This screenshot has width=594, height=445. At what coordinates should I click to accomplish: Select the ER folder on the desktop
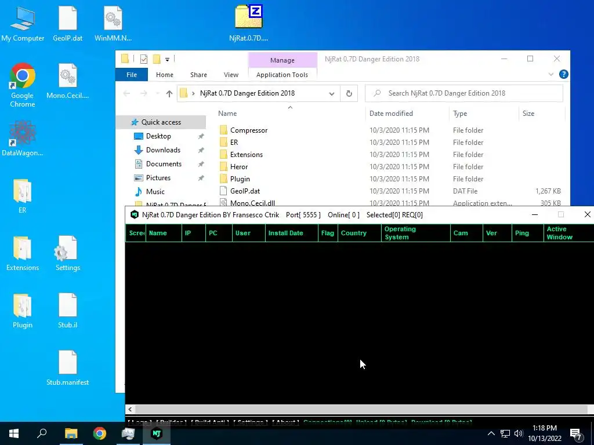pos(23,196)
